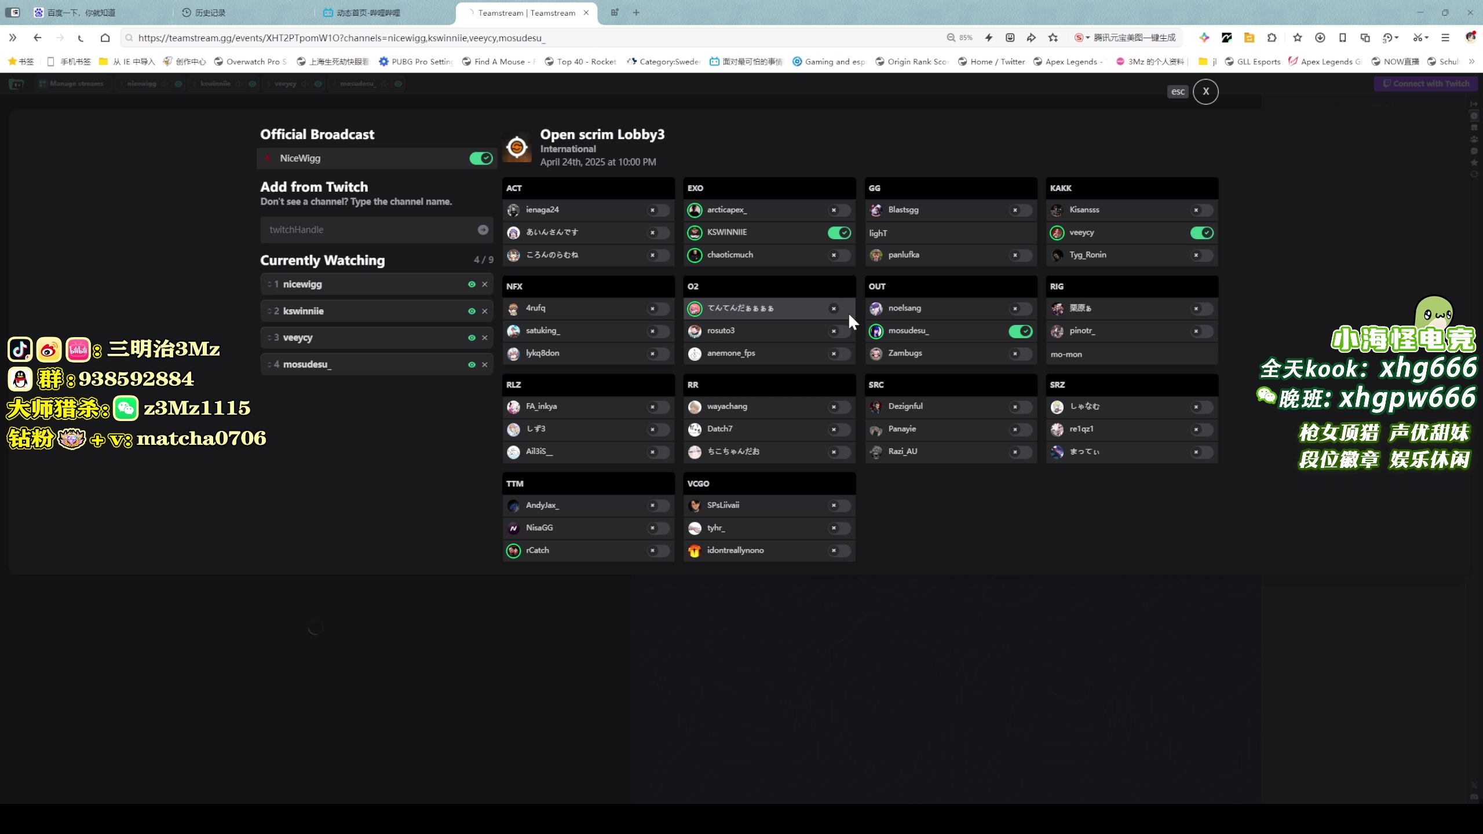The image size is (1483, 834).
Task: Switch off the mosudesu_ stream toggle
Action: [1021, 331]
